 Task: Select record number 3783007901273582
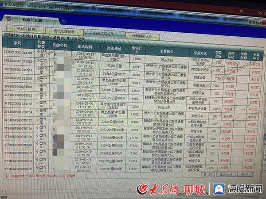pos(18,61)
